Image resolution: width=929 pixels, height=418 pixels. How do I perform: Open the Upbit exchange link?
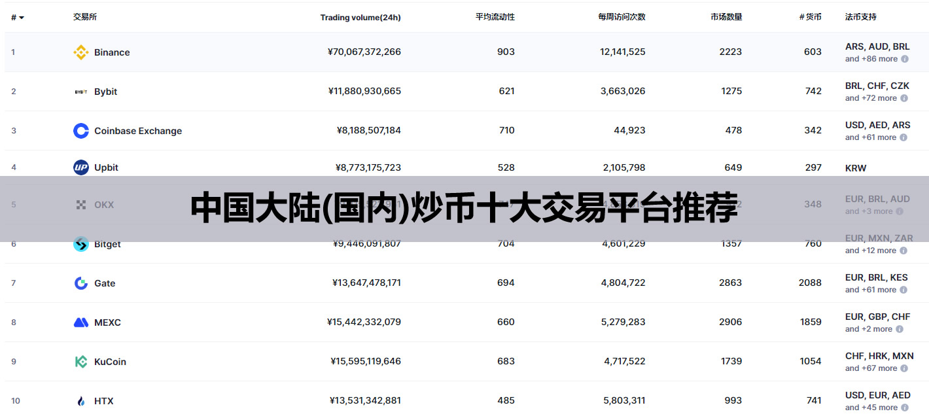[106, 167]
